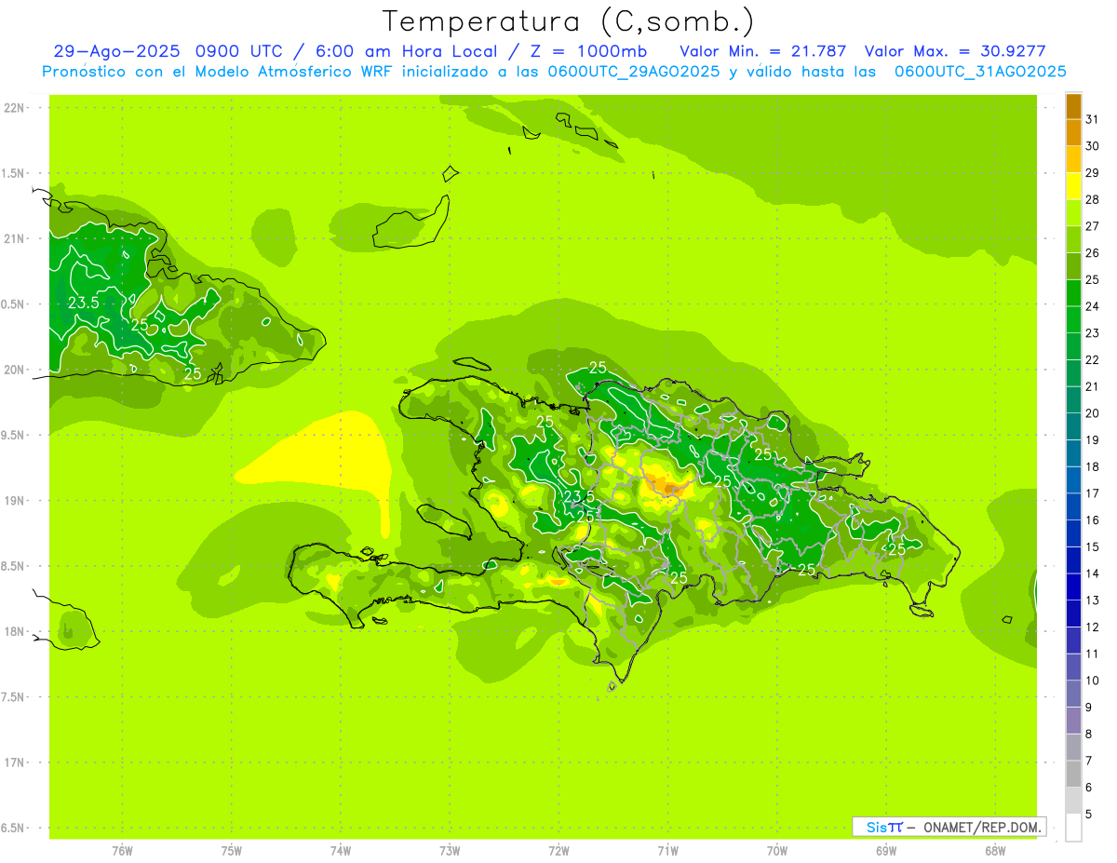Image resolution: width=1117 pixels, height=863 pixels.
Task: Click the '69W' longitude label
Action: (x=886, y=850)
